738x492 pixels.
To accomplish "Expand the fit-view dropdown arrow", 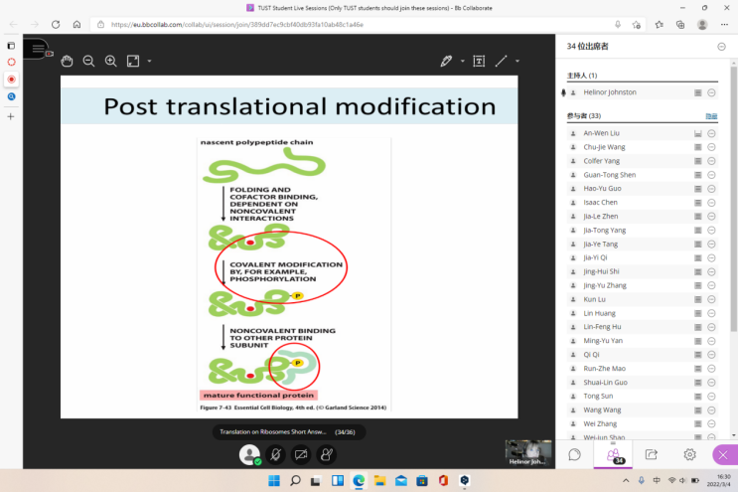I will [x=149, y=61].
